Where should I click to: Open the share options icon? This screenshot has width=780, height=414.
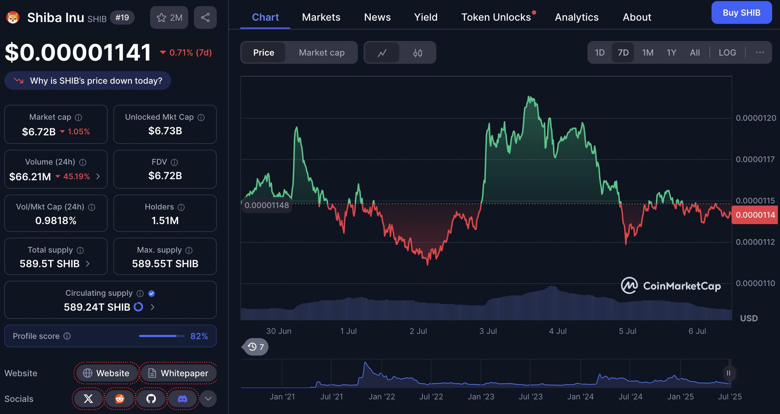click(205, 17)
